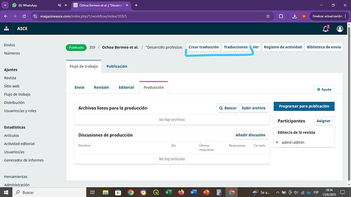Open Task View on the taskbar
Viewport: 351px width, 197px height.
92,192
